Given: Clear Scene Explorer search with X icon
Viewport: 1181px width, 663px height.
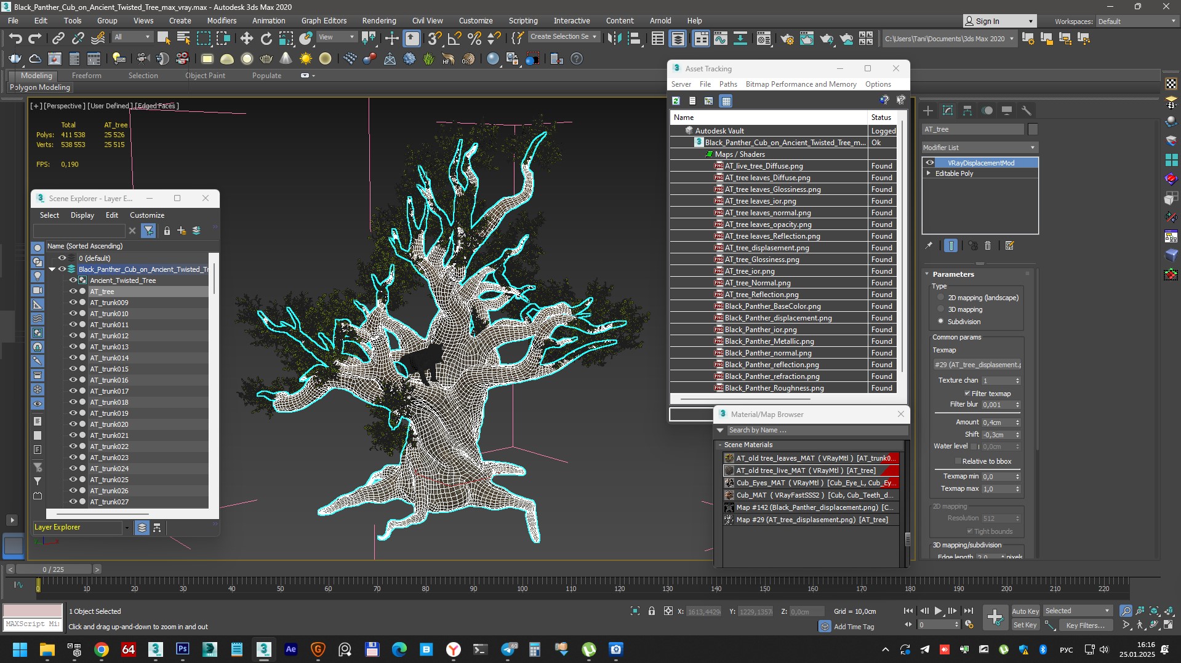Looking at the screenshot, I should pos(132,231).
